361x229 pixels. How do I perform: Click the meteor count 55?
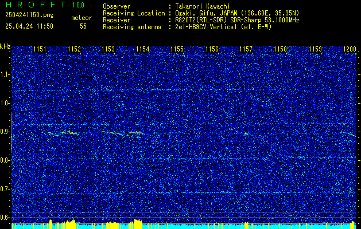[x=83, y=26]
